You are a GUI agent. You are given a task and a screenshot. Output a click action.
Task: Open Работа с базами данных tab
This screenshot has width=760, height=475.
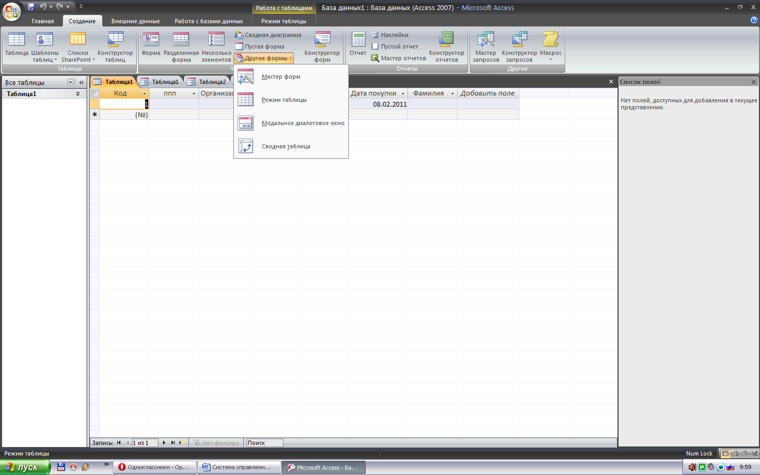click(209, 21)
